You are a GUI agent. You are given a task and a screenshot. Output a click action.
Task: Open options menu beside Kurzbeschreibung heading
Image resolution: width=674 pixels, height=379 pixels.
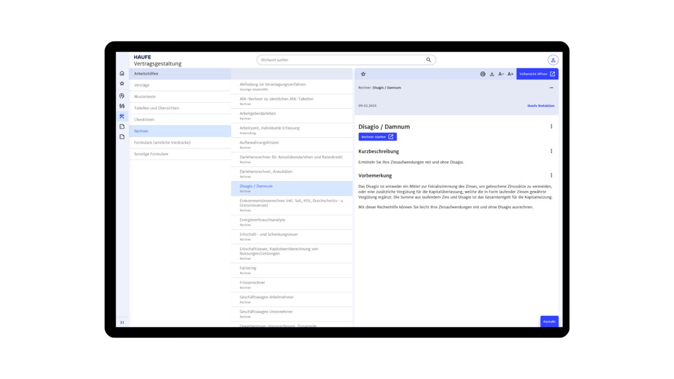551,151
